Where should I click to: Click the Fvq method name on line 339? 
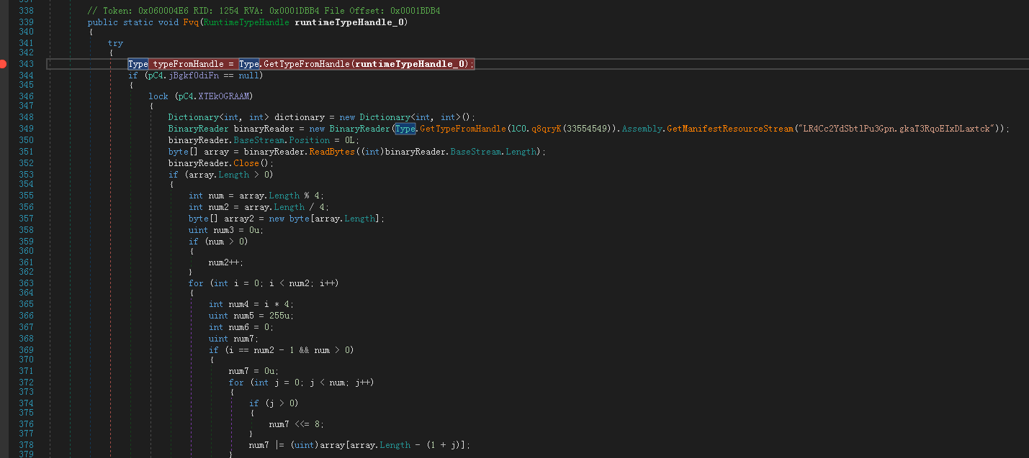tap(192, 22)
